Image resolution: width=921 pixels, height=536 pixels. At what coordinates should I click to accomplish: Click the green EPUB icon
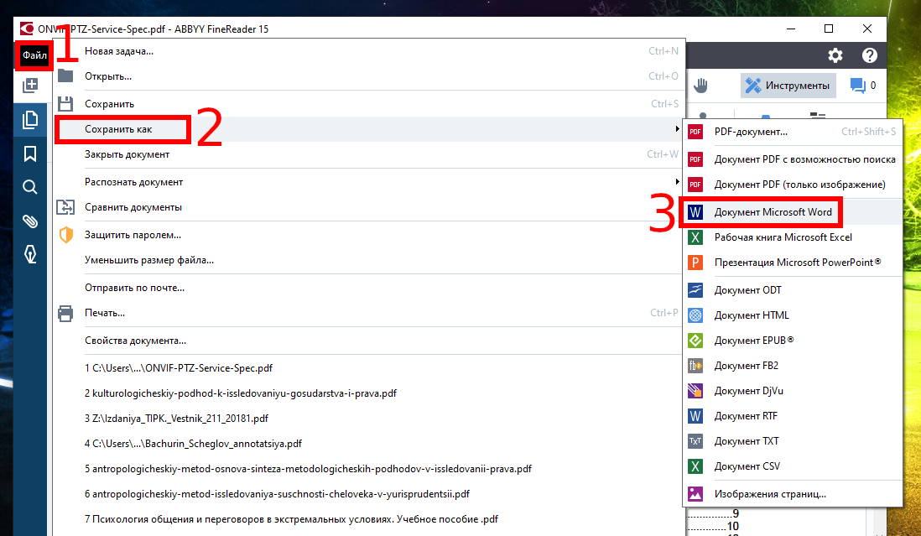click(695, 341)
